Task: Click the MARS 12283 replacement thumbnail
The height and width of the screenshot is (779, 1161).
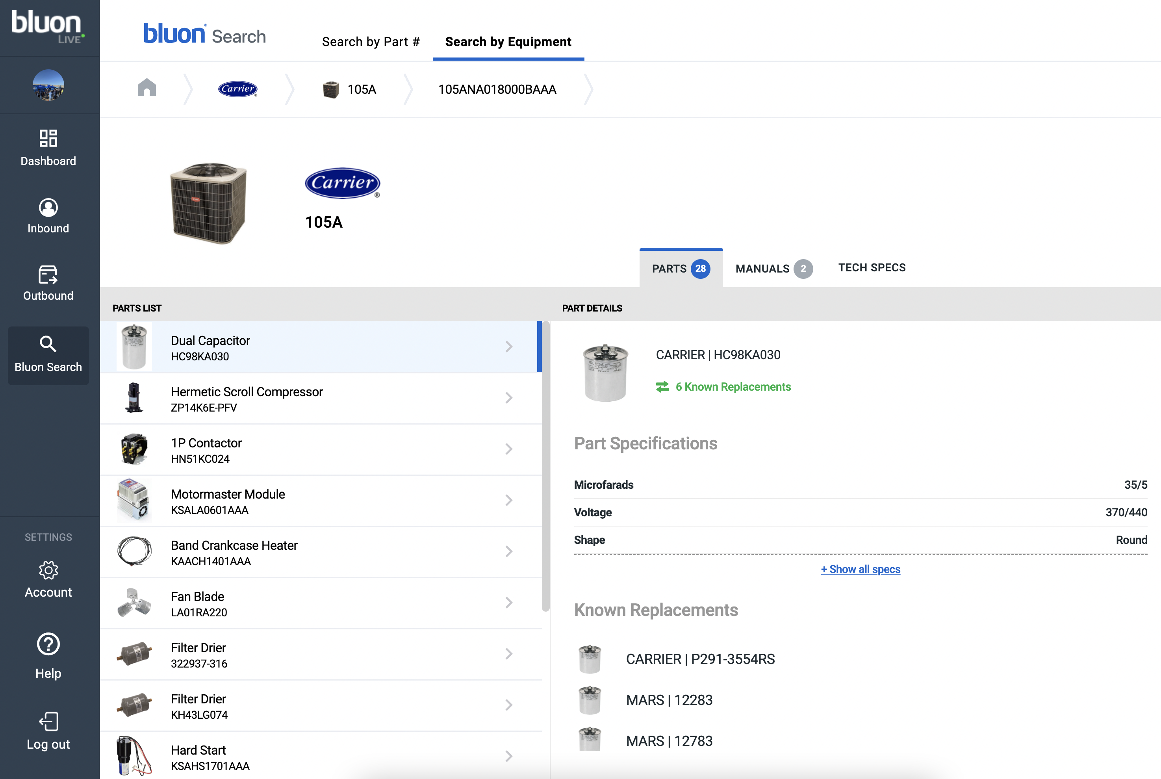Action: tap(590, 700)
